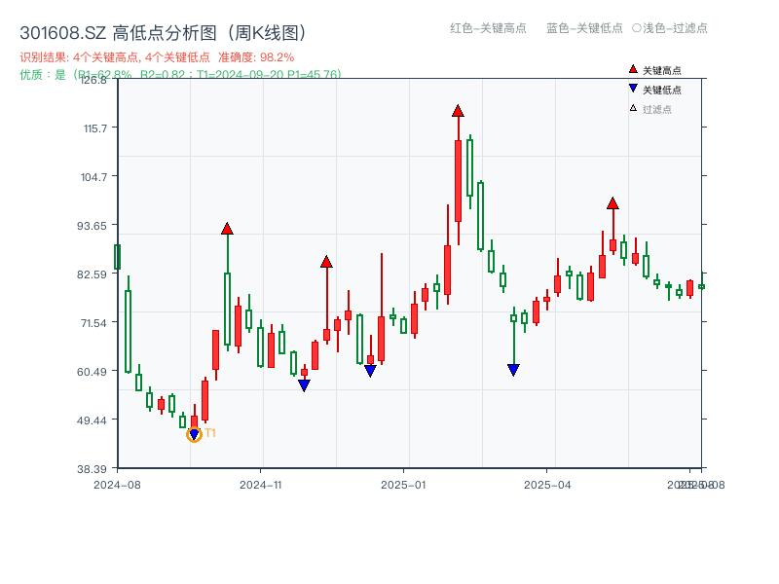Click the orange circled T1 marker

click(193, 434)
